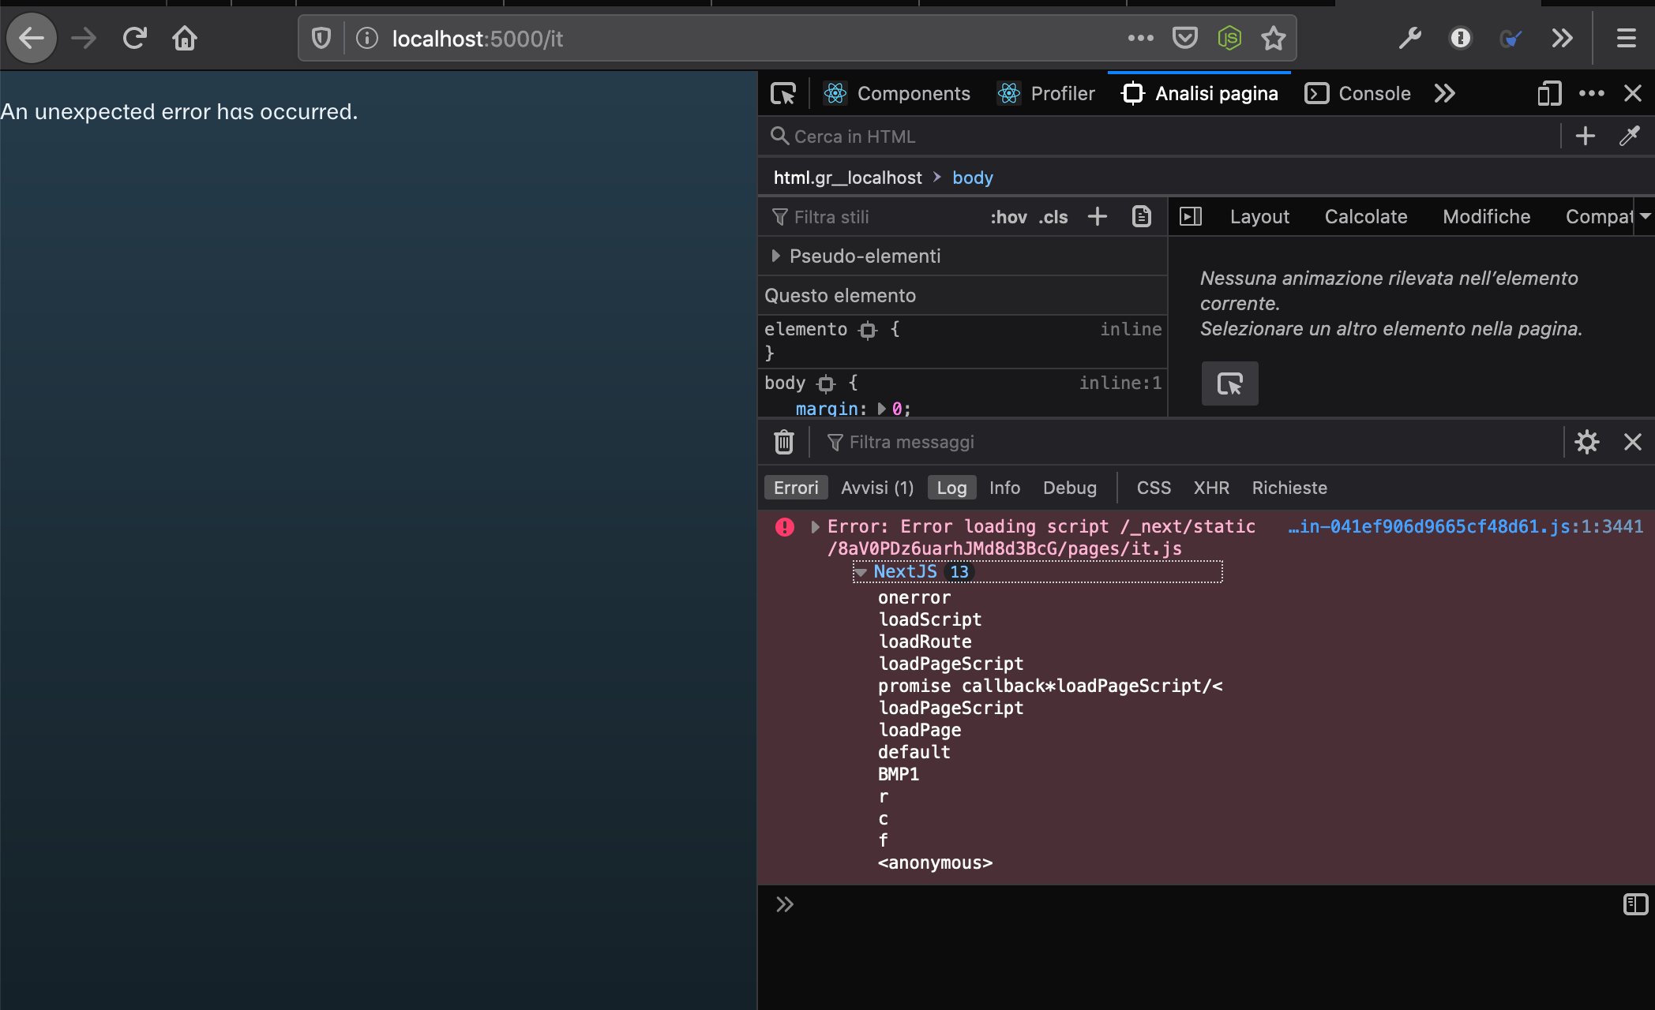Open devtools options three-dots menu

[1591, 94]
